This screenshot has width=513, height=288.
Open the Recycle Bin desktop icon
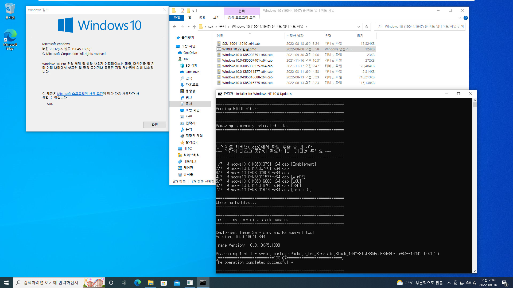coord(10,11)
